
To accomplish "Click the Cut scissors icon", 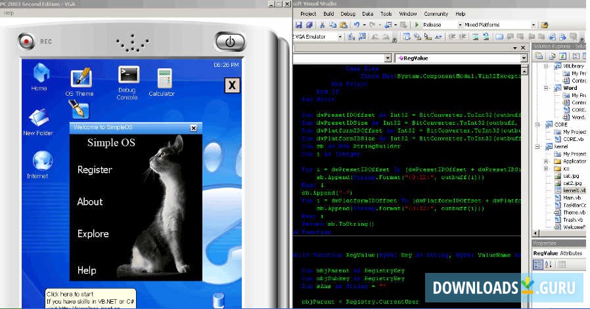I will point(322,25).
